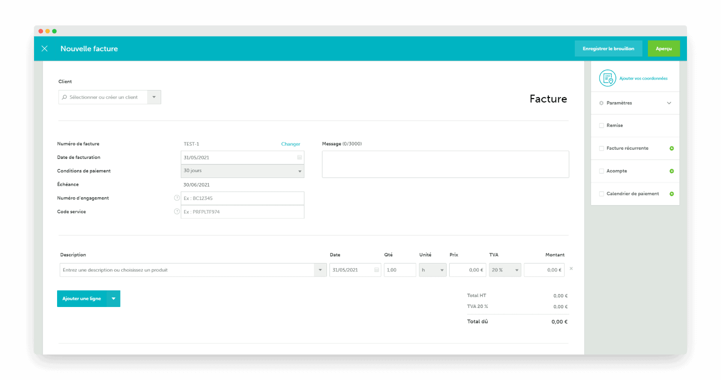
Task: Click Ajouter une ligne button
Action: 82,298
